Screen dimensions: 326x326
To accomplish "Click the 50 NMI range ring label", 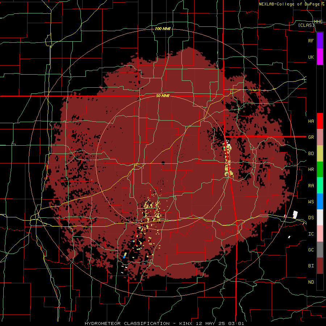I will [163, 96].
